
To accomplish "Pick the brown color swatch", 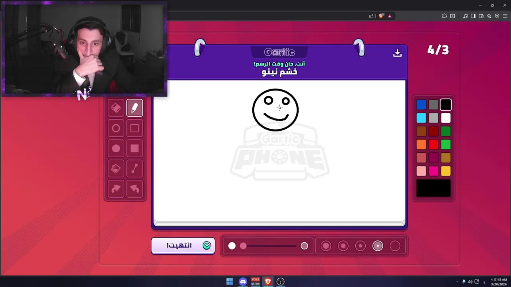I will 421,131.
